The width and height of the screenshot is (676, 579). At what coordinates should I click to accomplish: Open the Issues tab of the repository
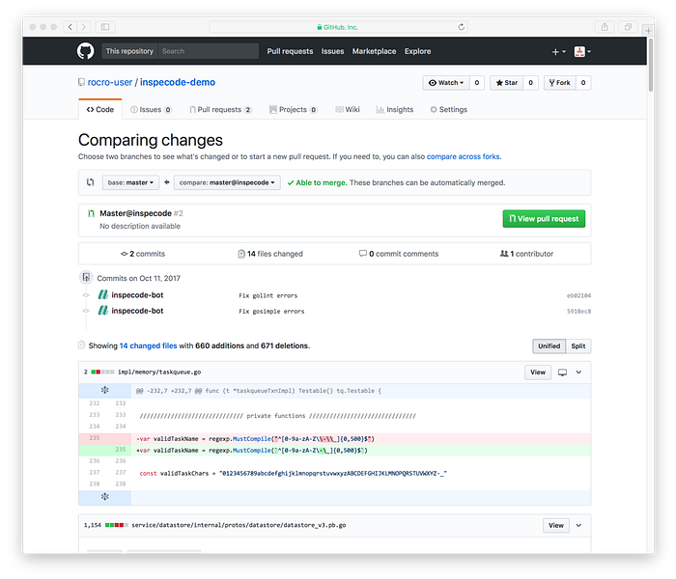point(151,109)
